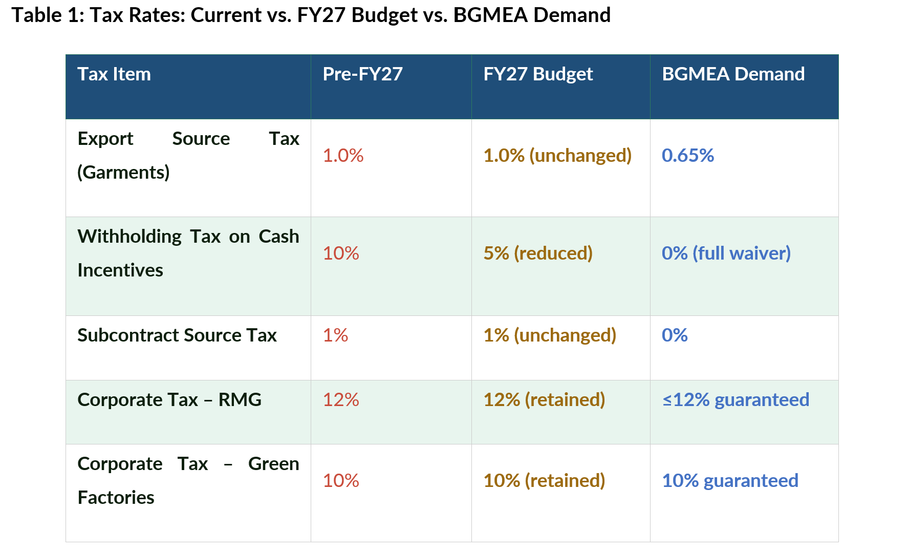Click the Pre-FY27 "1%" subcontract value
908x553 pixels.
335,335
